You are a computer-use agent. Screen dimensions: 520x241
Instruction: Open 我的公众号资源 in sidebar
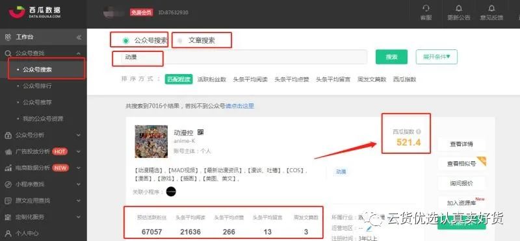click(x=43, y=119)
